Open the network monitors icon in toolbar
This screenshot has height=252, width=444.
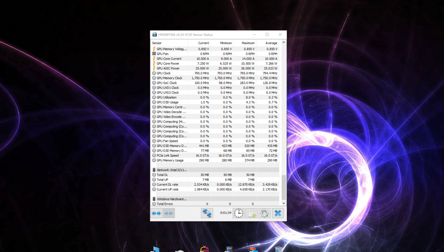(x=207, y=213)
